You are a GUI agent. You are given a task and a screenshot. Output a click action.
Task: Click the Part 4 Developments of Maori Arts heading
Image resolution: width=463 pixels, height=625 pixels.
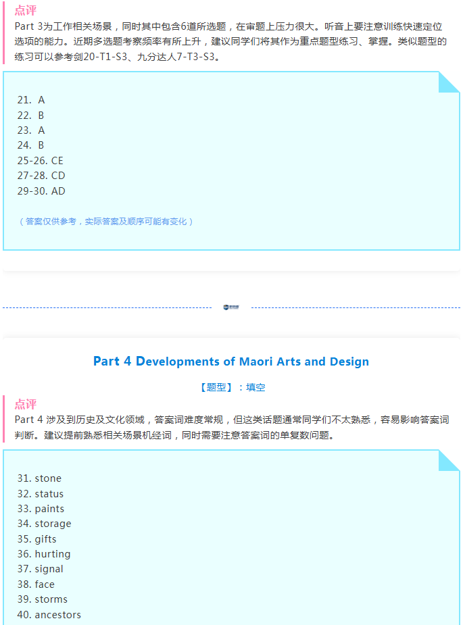(231, 361)
